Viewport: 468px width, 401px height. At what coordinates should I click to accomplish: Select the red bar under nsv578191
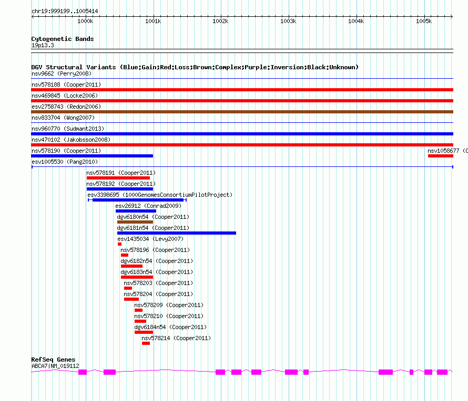point(118,178)
